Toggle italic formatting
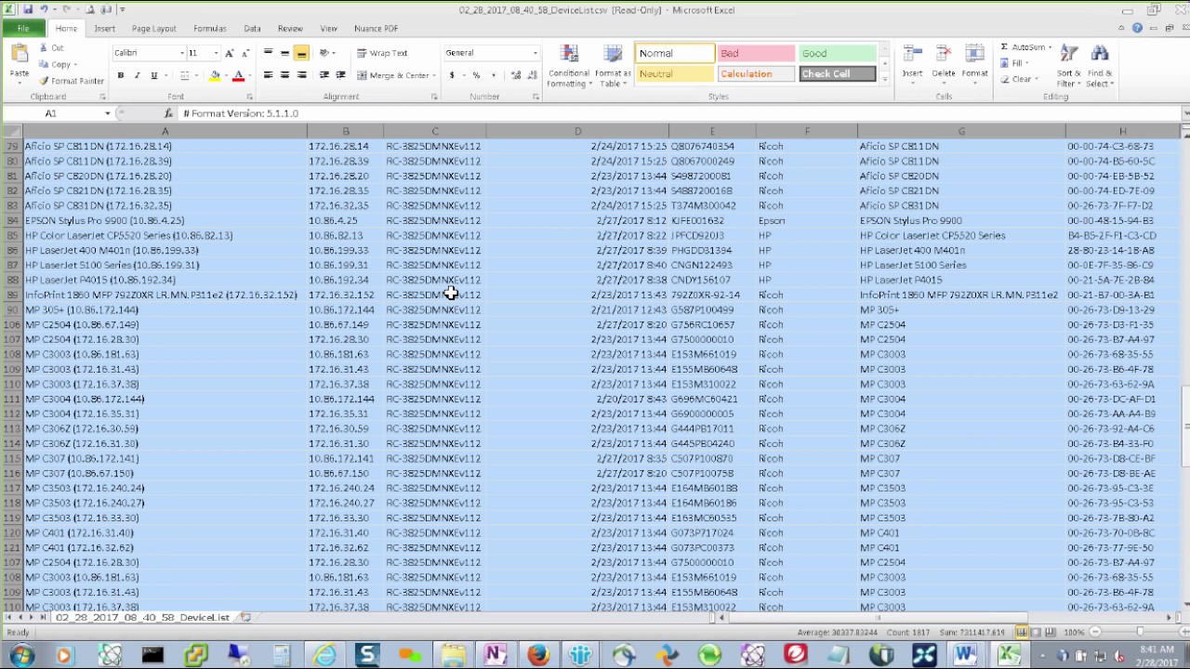The image size is (1190, 669). 137,75
